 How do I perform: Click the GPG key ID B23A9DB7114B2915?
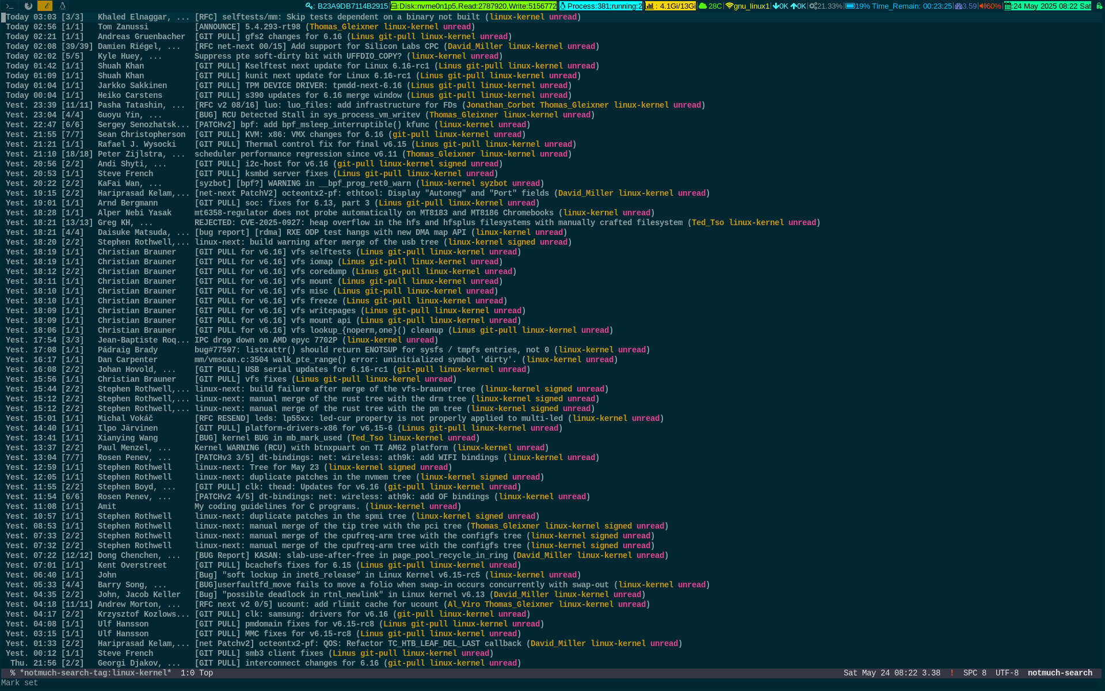352,6
